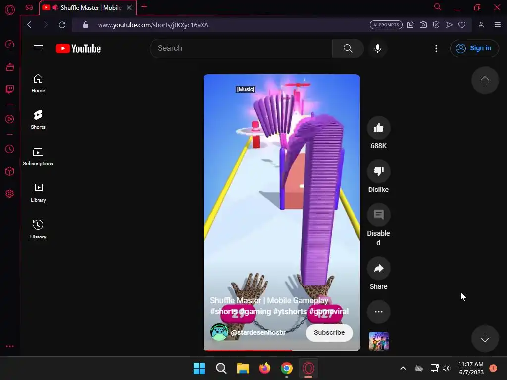The image size is (507, 380).
Task: Add page to bookmarks heart icon
Action: (x=462, y=25)
